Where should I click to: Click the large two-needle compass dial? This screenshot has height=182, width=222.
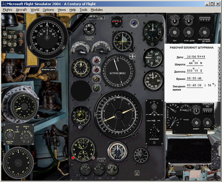(118, 115)
